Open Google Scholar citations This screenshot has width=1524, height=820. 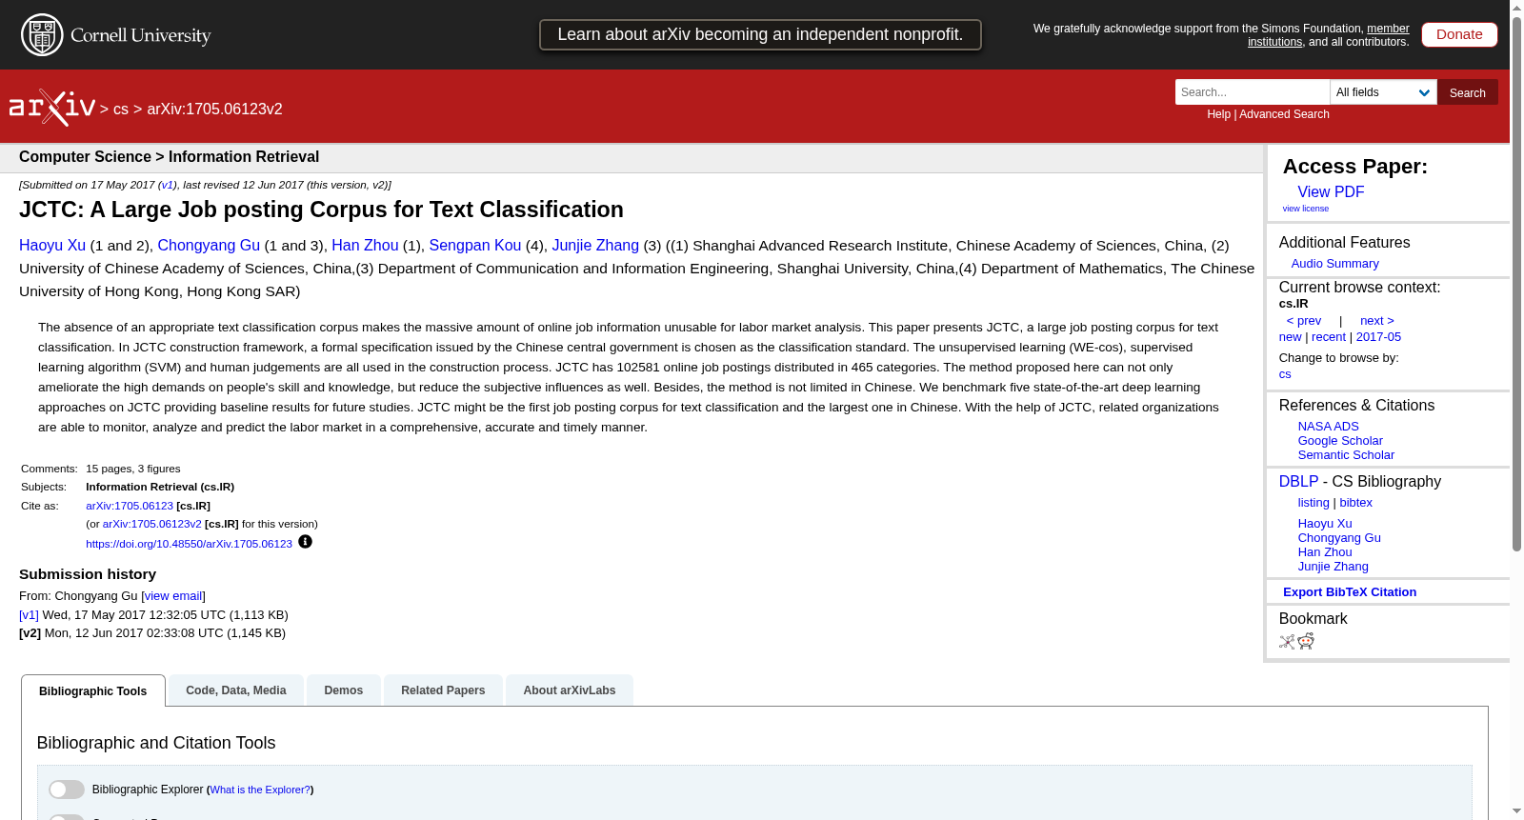[1340, 441]
